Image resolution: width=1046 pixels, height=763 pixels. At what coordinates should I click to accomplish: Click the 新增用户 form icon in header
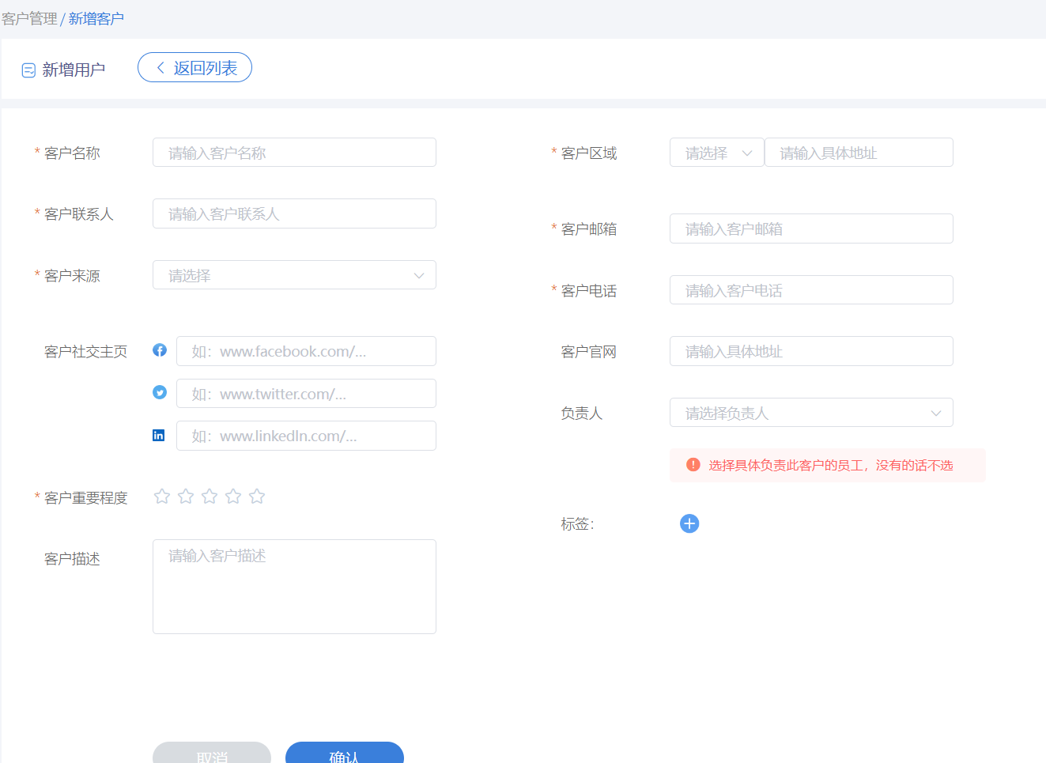(x=28, y=70)
